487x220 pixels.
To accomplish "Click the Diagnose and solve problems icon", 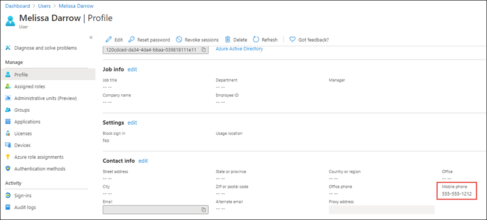I will 8,48.
